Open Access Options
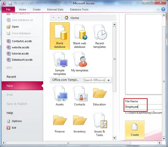Viewport: 168px width, 147px height. [14, 121]
